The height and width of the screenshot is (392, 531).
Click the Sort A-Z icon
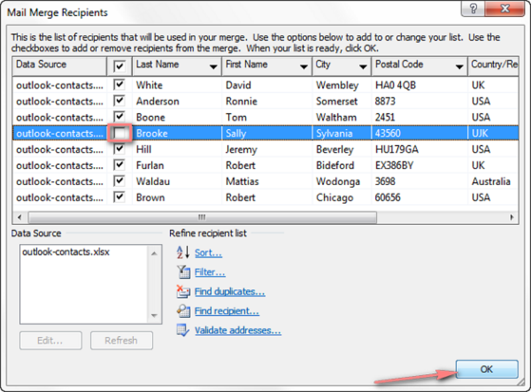tap(183, 253)
